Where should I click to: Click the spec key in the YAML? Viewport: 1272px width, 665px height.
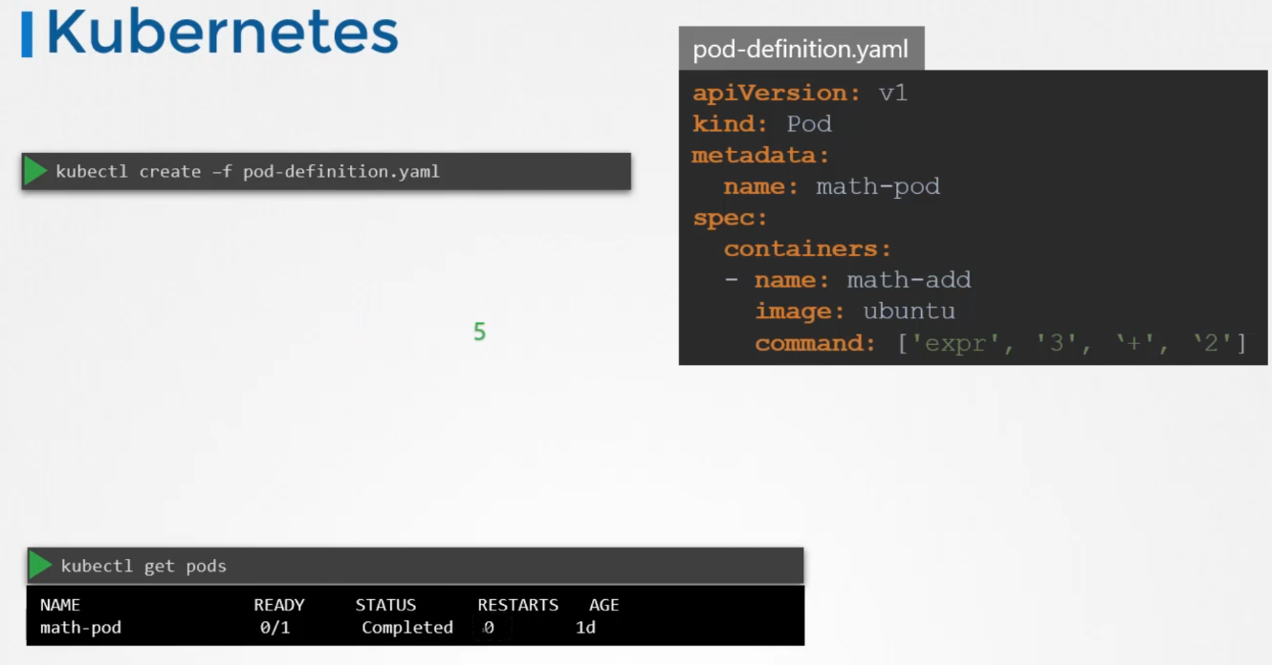730,218
